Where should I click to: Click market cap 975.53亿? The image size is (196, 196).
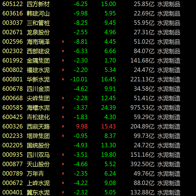[142, 108]
